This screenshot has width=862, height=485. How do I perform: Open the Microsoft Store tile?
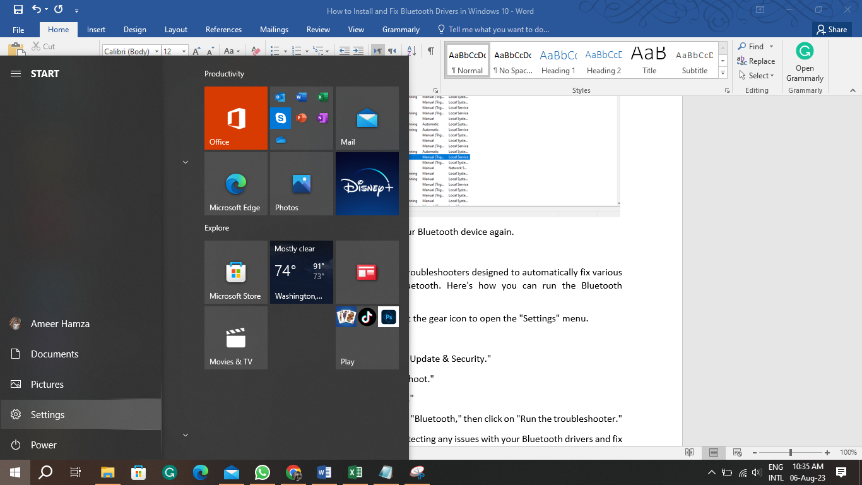[236, 272]
